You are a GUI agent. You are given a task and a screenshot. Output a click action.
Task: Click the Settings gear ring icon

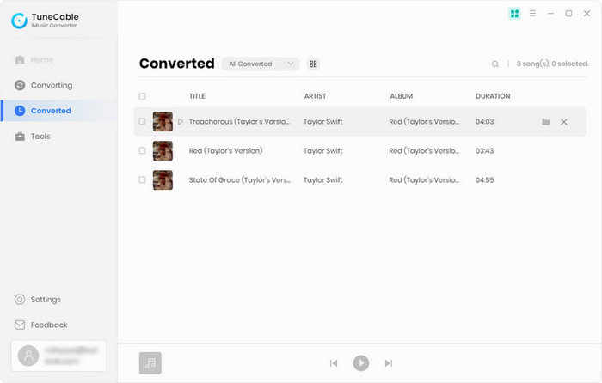[x=20, y=300]
